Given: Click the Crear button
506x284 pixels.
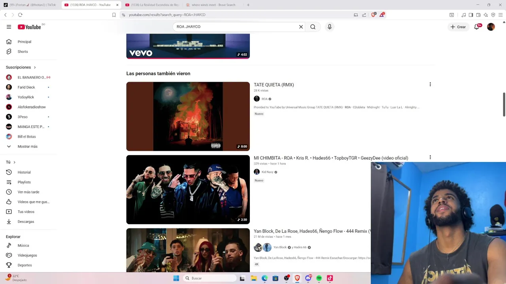Looking at the screenshot, I should point(458,27).
